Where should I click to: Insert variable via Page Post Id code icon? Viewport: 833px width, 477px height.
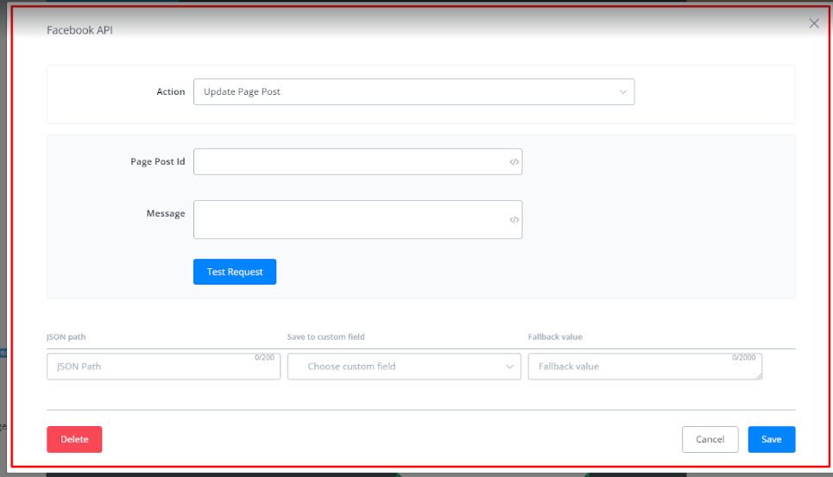pos(514,162)
